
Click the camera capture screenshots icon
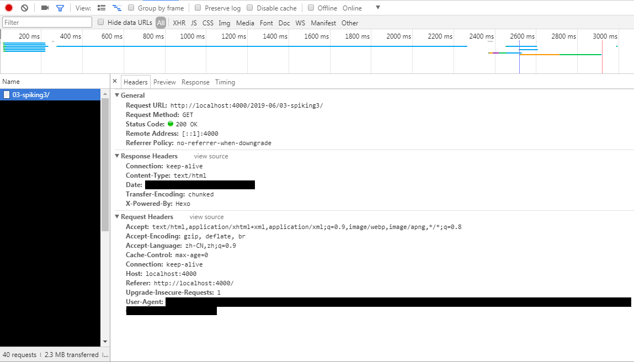45,8
